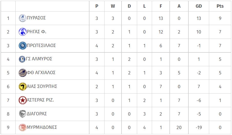Click the ΔΙΑΓΟΡΑΣ shield crest
Image resolution: width=232 pixels, height=135 pixels.
click(23, 114)
